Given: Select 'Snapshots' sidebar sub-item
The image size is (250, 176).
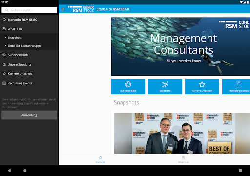Looking at the screenshot, I should (29, 38).
